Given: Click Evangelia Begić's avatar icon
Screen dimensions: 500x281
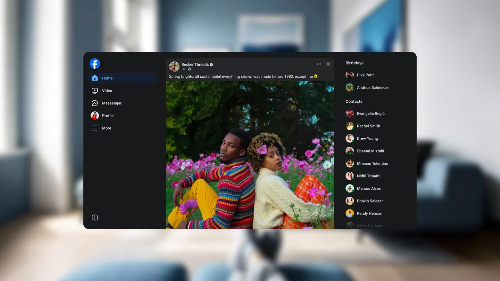Looking at the screenshot, I should click(x=350, y=113).
